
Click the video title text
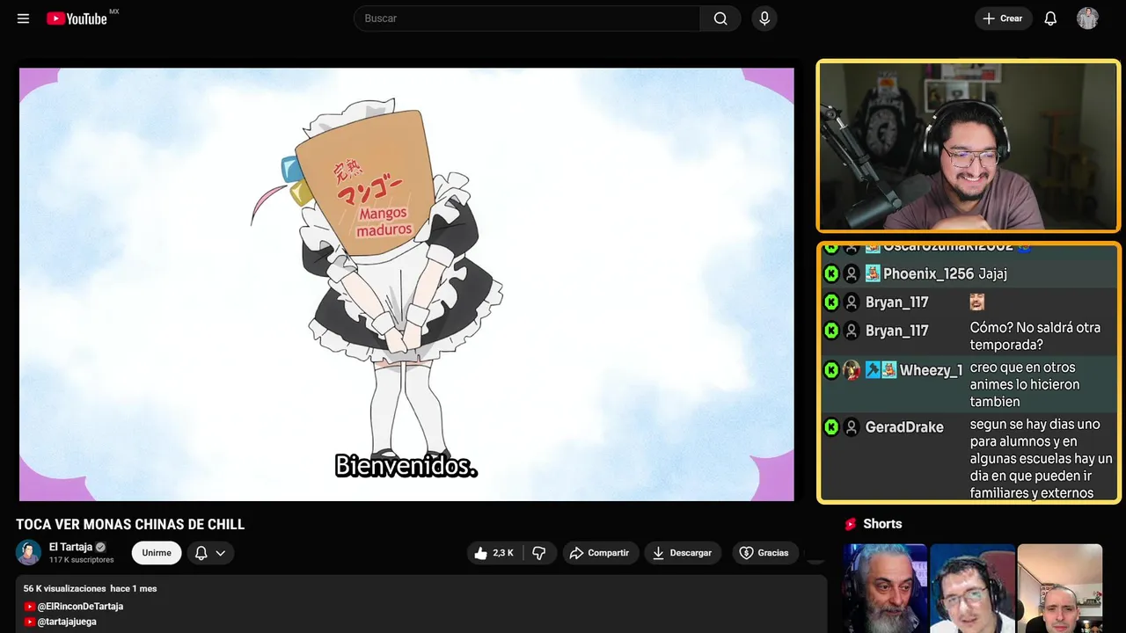click(x=130, y=525)
